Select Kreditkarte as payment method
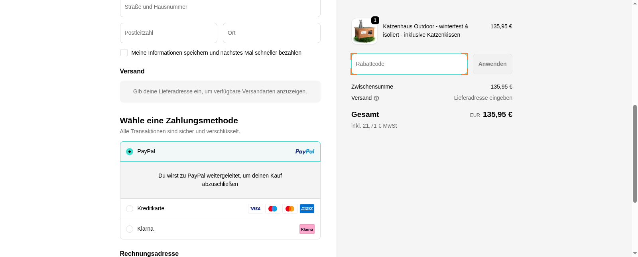This screenshot has width=638, height=257. click(129, 208)
